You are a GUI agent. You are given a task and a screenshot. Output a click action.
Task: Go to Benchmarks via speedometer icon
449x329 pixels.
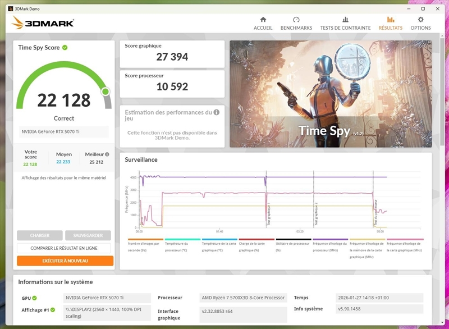[296, 20]
